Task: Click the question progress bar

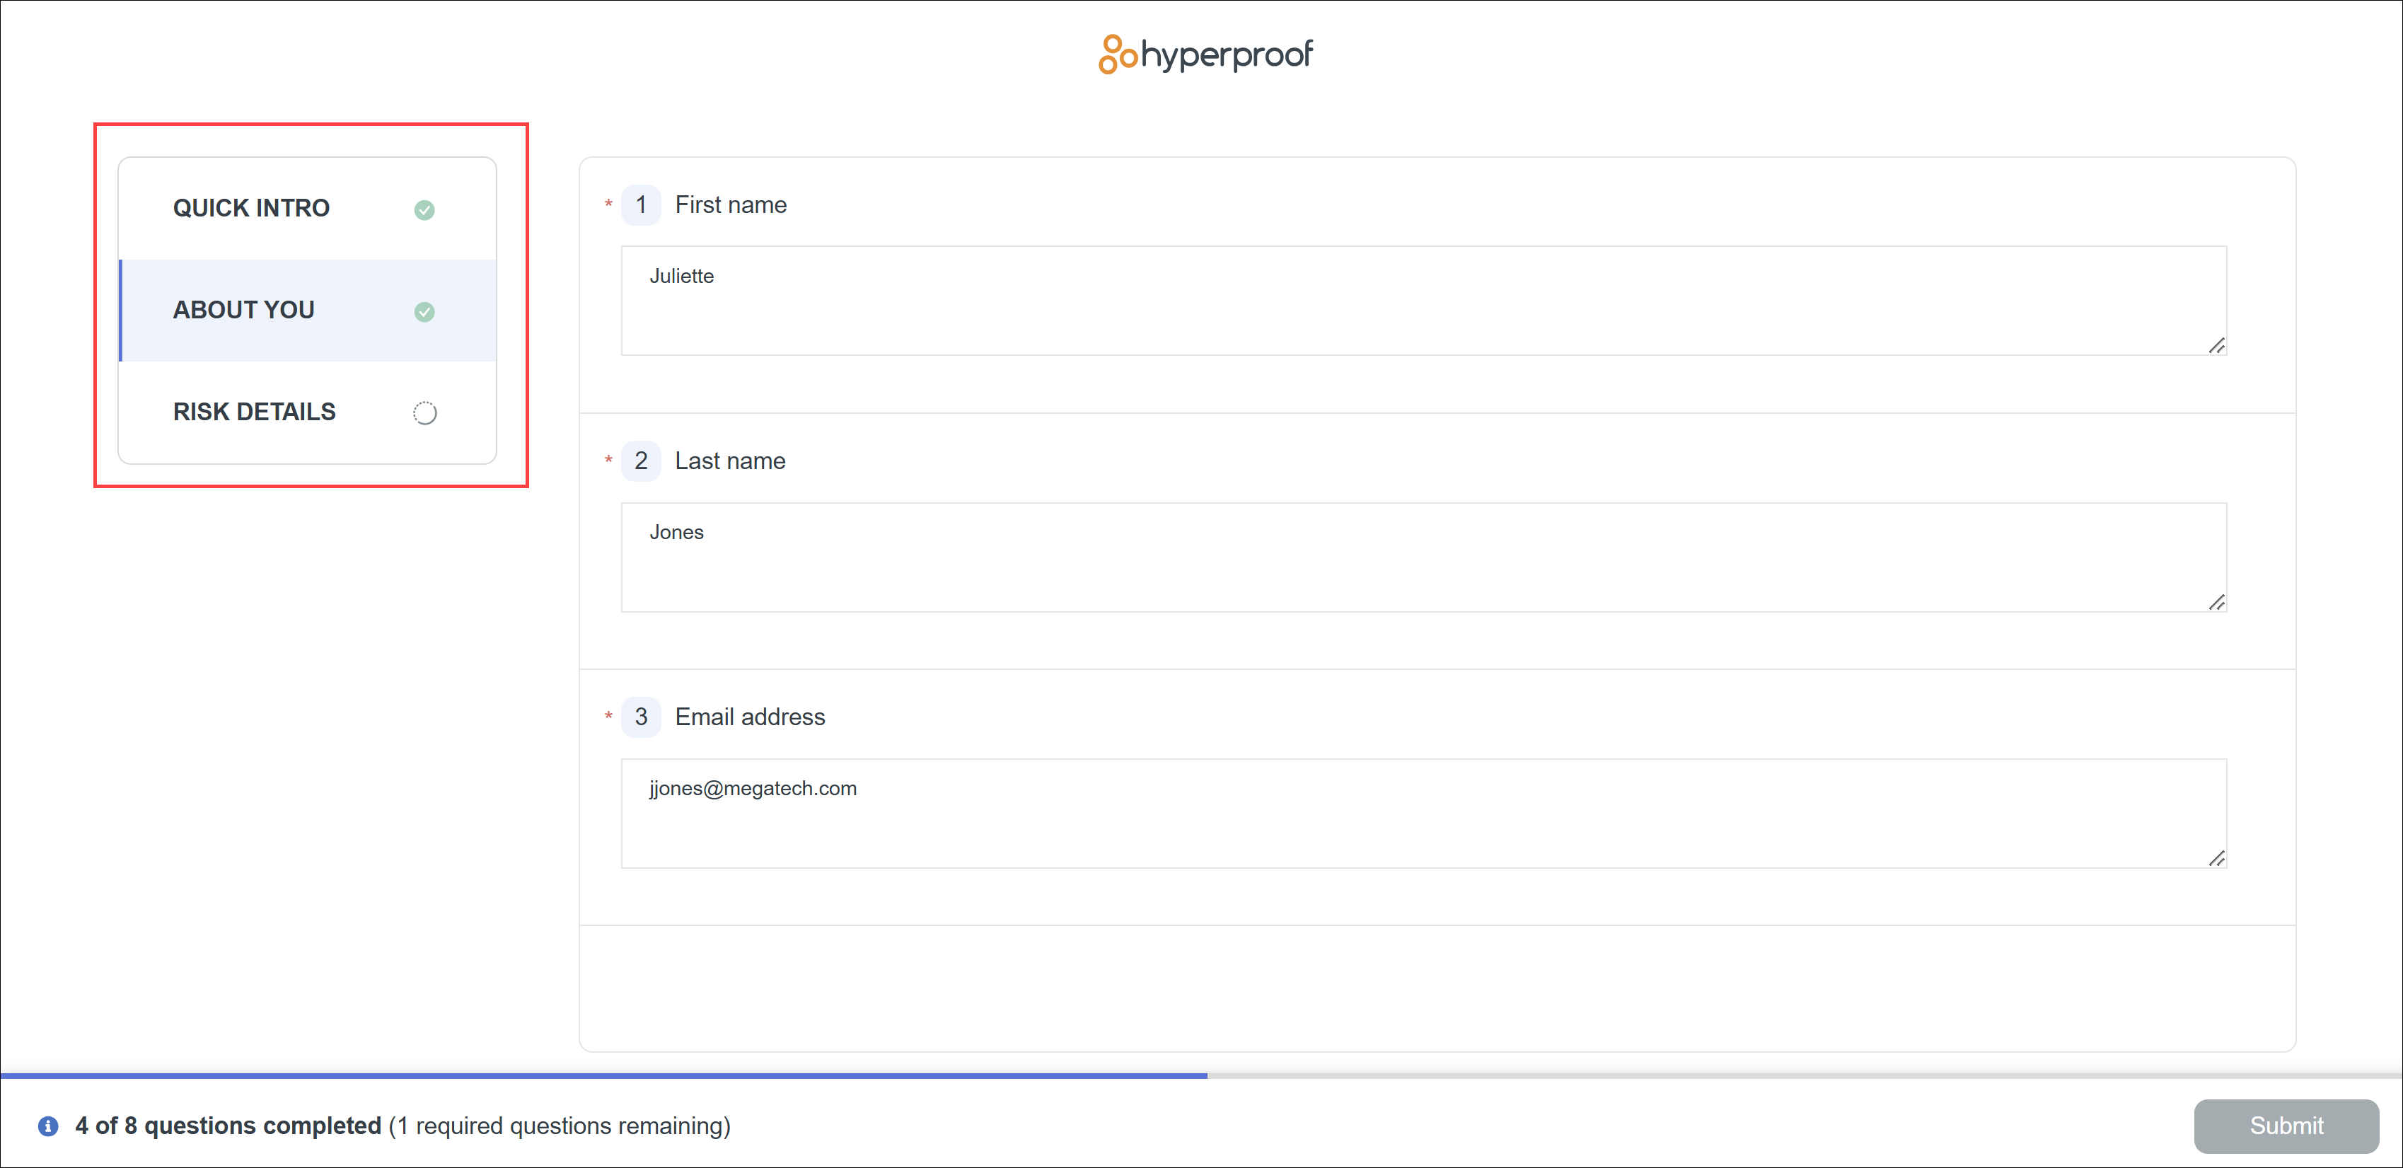Action: 1201,1075
